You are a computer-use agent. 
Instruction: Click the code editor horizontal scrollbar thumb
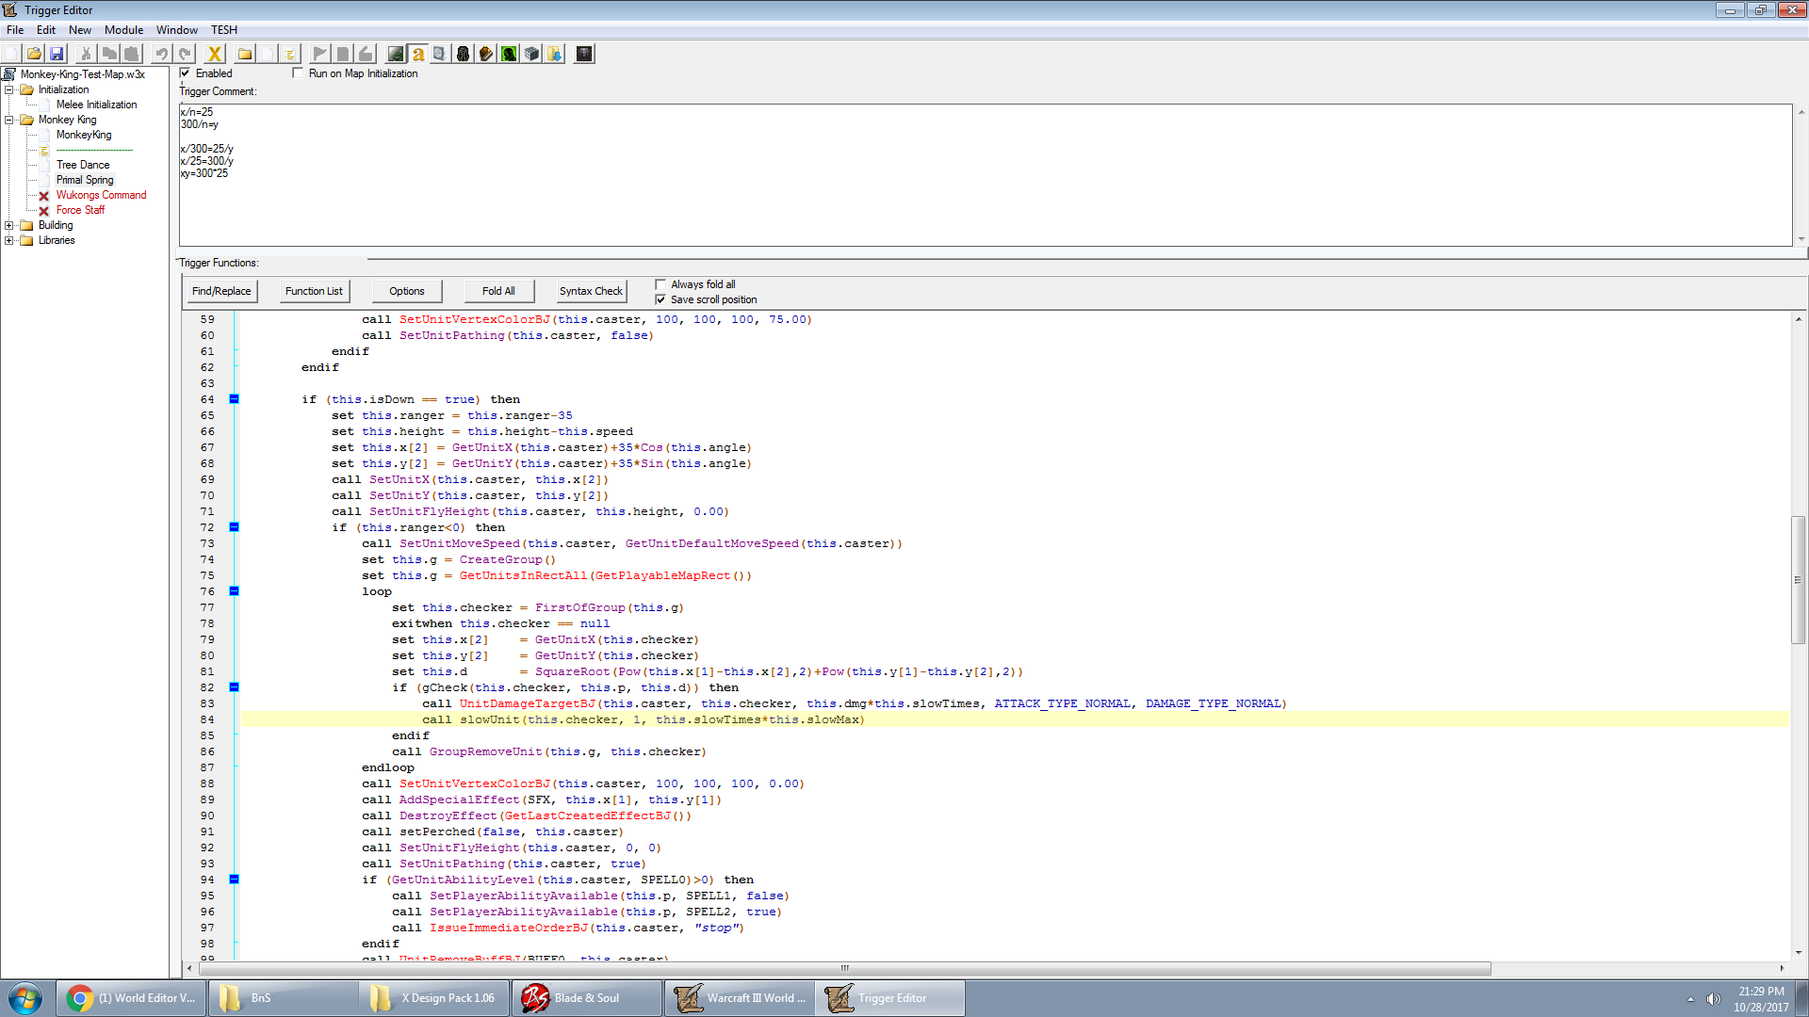(x=845, y=968)
